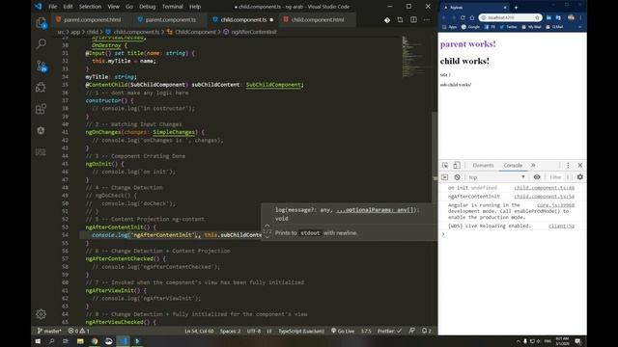Click the errors and warnings counter in the status bar
The image size is (618, 347).
[x=79, y=331]
